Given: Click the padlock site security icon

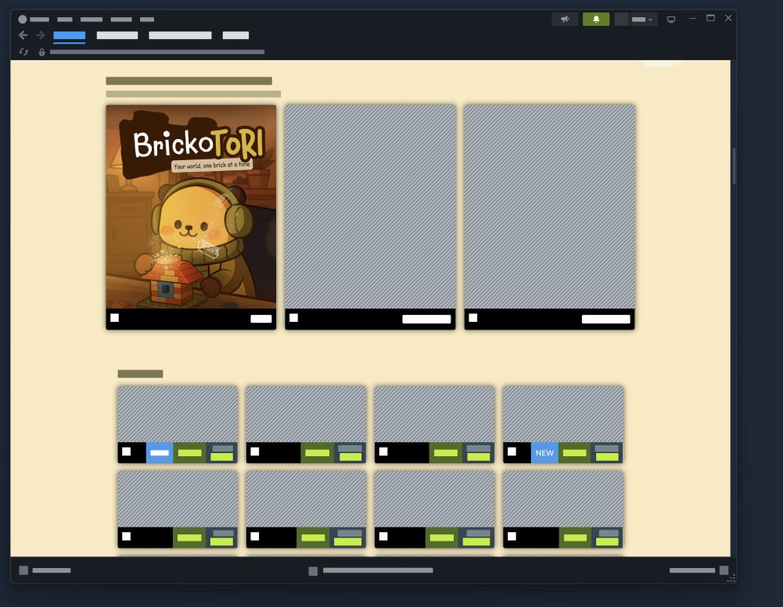Looking at the screenshot, I should [x=42, y=52].
